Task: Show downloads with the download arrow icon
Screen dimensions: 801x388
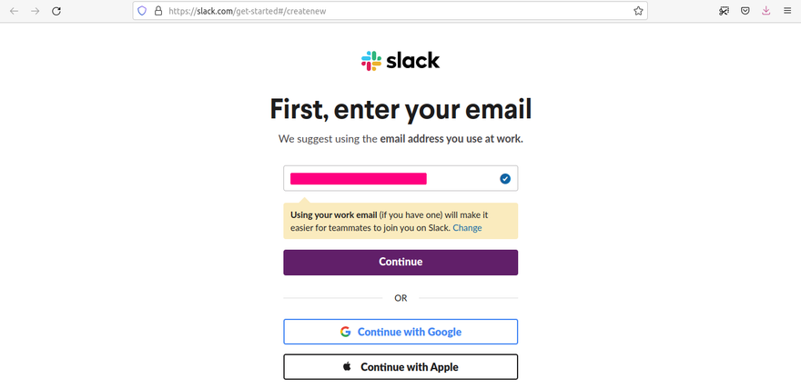Action: (766, 11)
